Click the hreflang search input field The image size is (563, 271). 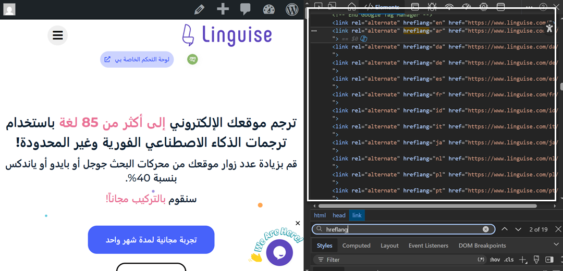[401, 229]
